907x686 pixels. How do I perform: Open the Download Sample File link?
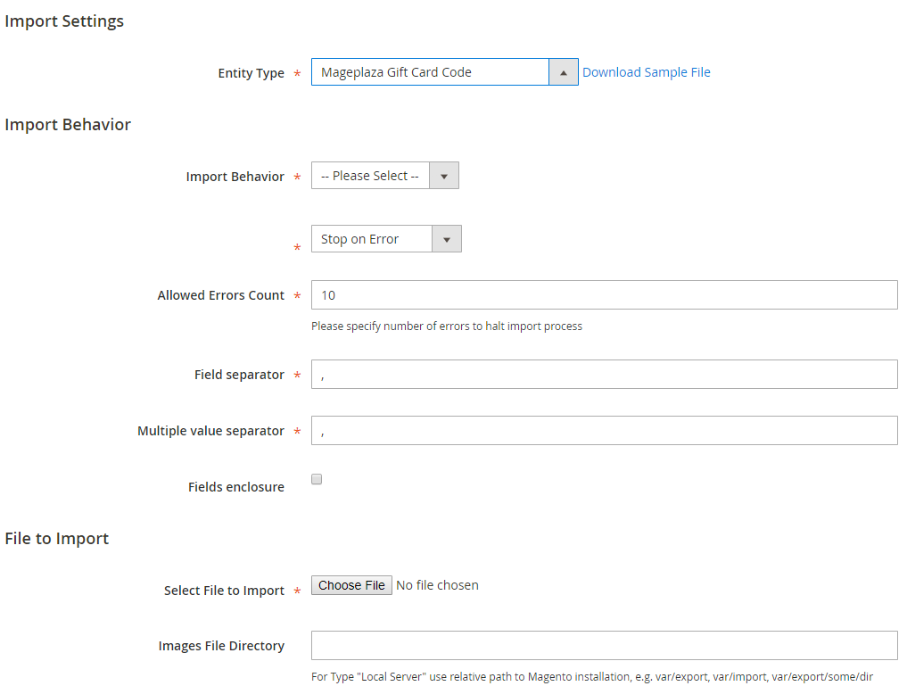[646, 72]
